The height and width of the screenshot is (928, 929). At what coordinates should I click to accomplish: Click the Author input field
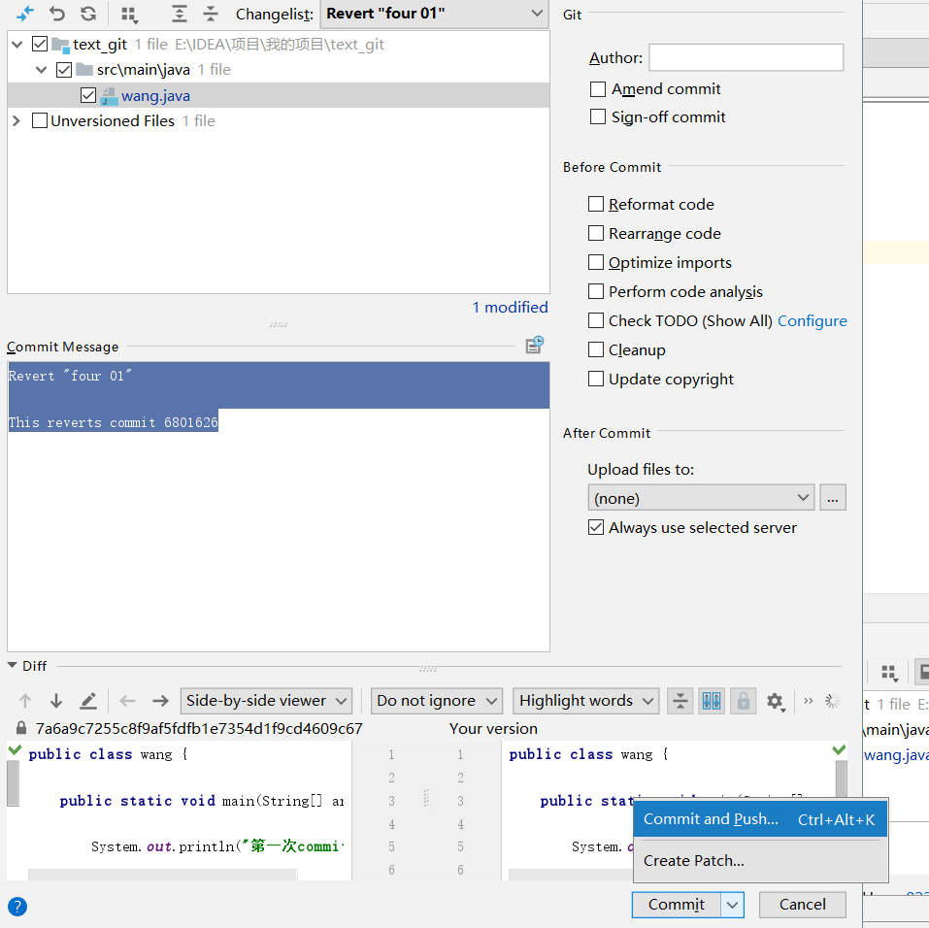(746, 57)
